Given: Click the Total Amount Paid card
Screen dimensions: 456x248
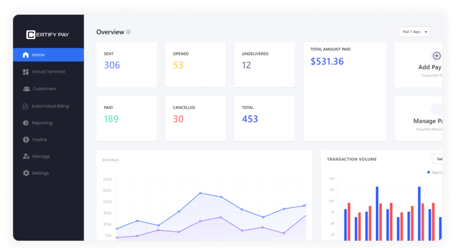Looking at the screenshot, I should pos(345,92).
